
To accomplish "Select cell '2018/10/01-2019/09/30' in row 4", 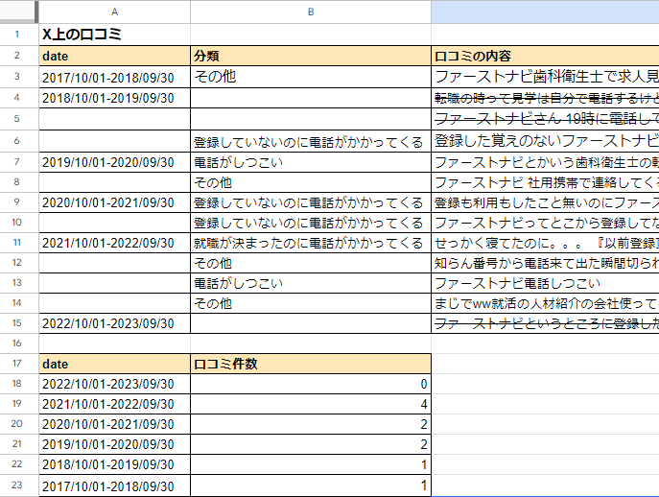I will 114,98.
